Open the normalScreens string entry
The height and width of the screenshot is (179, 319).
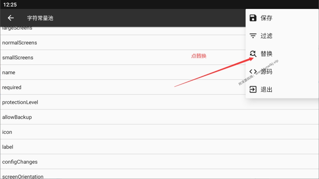[123, 43]
